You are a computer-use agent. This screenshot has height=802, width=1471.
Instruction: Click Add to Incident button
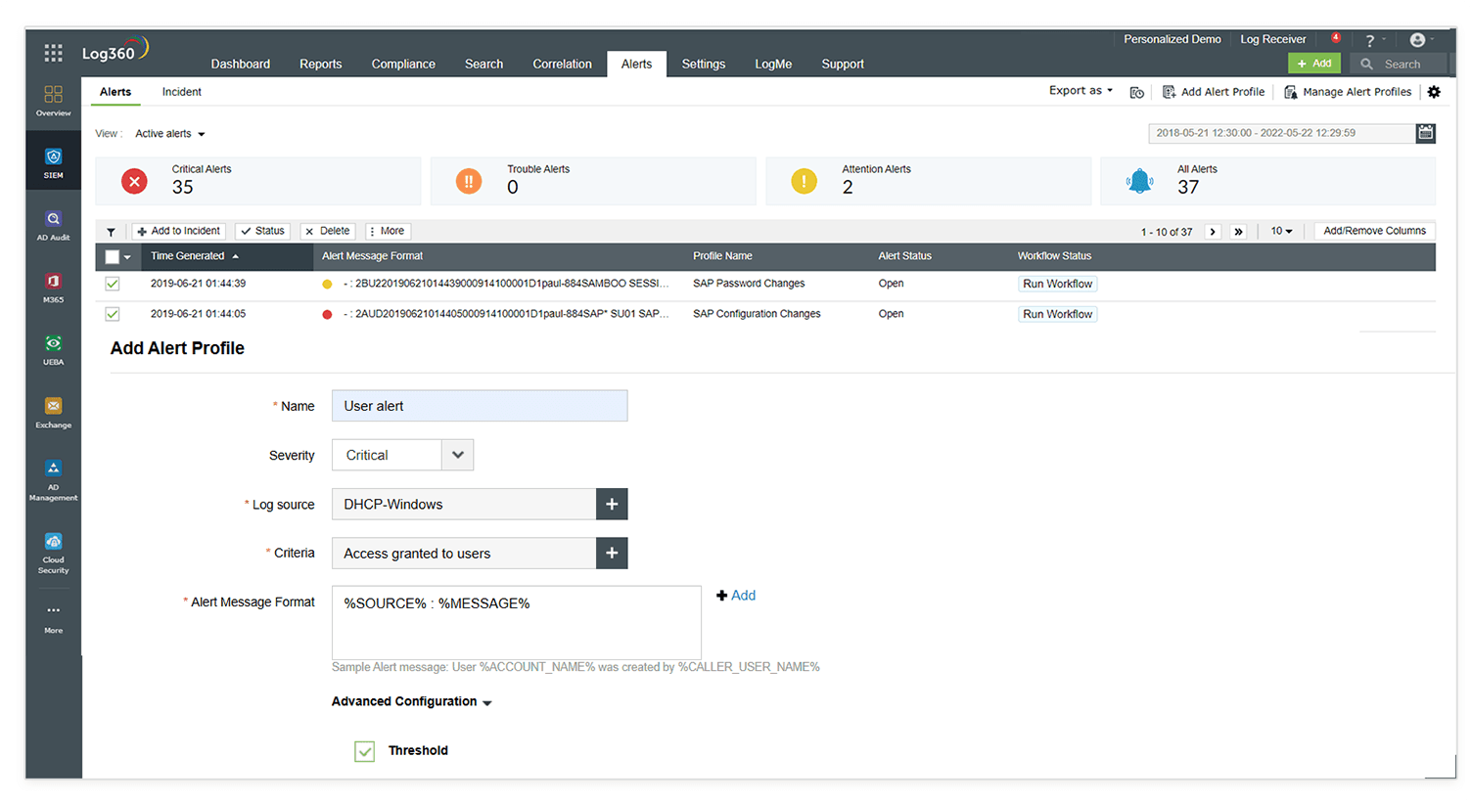click(x=179, y=232)
